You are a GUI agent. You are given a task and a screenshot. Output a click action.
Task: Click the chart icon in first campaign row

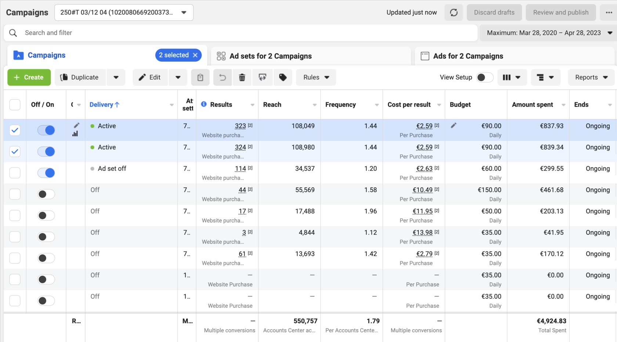pos(75,134)
